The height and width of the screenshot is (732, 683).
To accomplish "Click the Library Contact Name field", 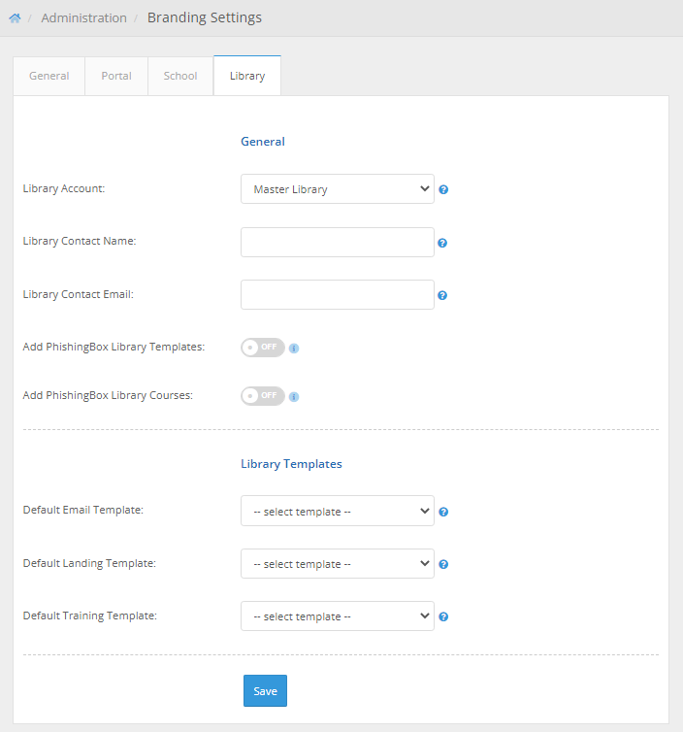I will coord(337,242).
